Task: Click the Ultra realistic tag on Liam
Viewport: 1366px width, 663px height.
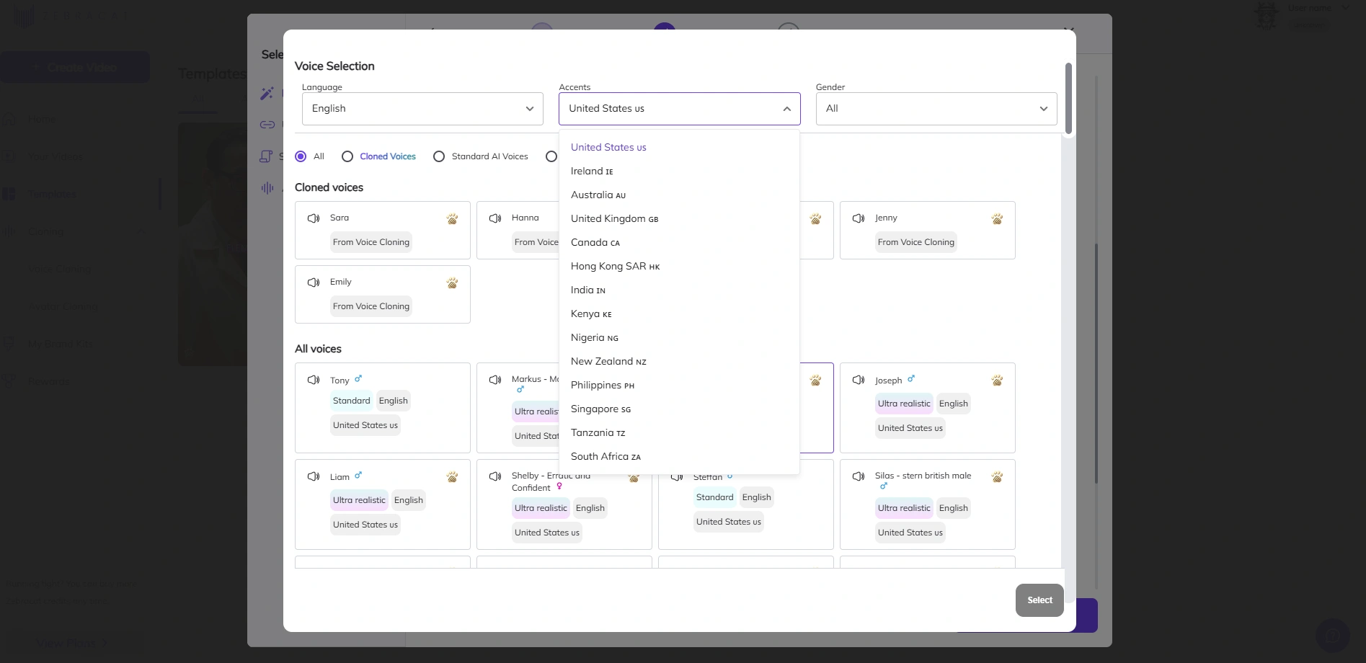Action: pyautogui.click(x=359, y=500)
